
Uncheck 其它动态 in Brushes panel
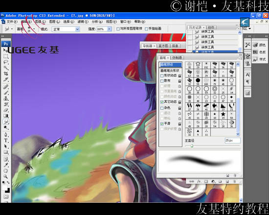(x=162, y=102)
